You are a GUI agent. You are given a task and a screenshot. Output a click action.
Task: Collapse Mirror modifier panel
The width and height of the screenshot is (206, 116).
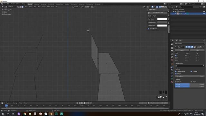point(176,47)
